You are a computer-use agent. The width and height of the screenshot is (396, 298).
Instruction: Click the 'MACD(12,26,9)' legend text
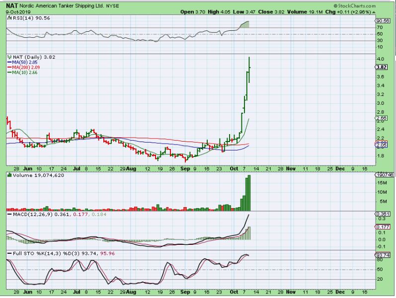tap(33, 215)
